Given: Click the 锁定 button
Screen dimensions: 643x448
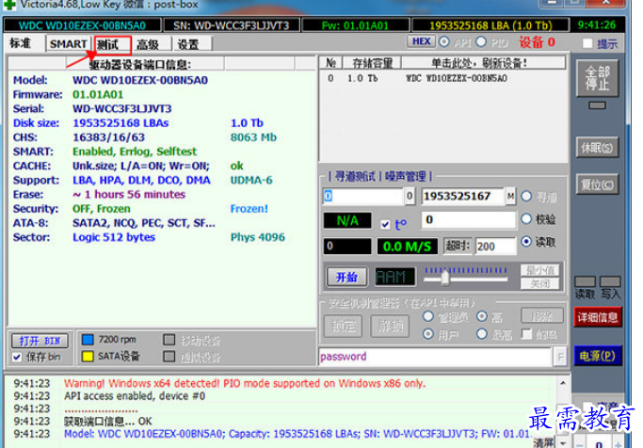Looking at the screenshot, I should (x=343, y=327).
